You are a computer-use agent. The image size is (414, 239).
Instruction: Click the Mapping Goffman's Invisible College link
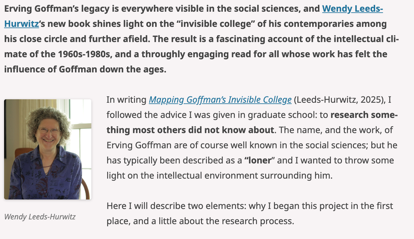point(220,100)
